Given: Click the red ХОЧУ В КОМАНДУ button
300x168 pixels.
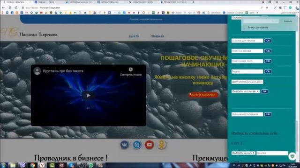Looking at the screenshot, I should [203, 95].
